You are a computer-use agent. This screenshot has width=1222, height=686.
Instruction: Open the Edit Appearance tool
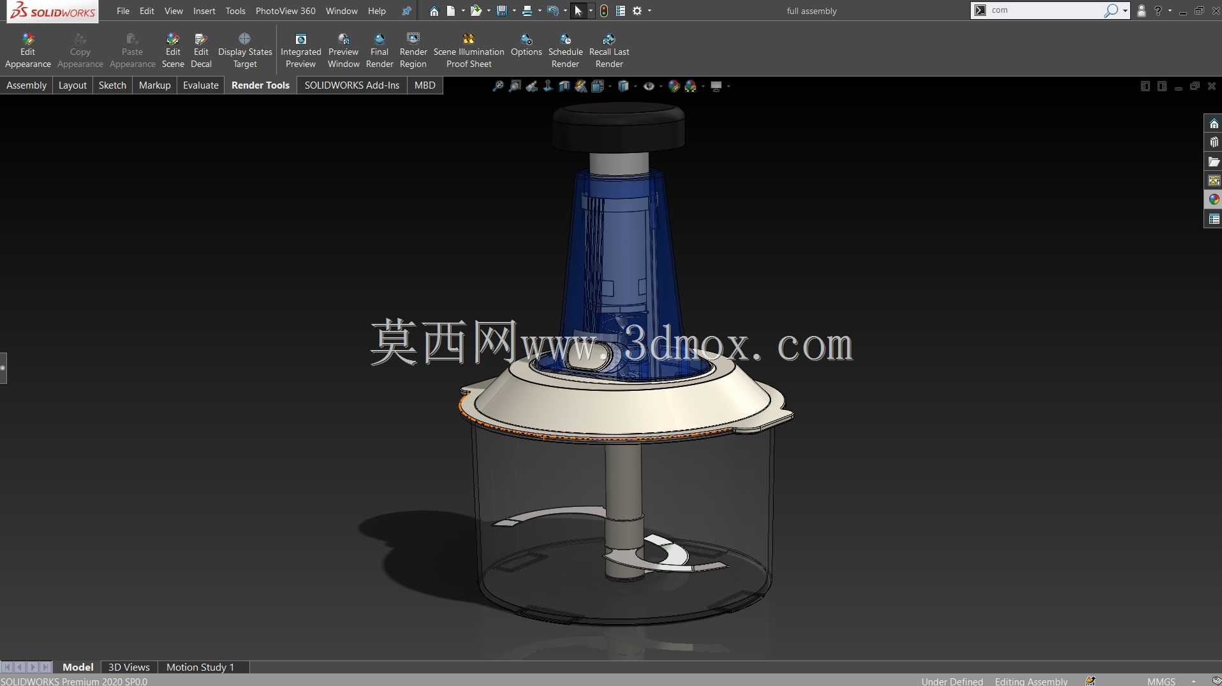pyautogui.click(x=27, y=50)
